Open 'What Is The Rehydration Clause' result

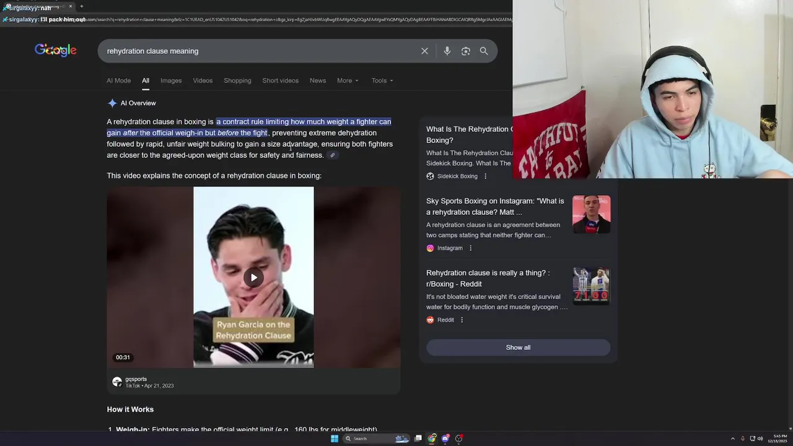pos(469,134)
